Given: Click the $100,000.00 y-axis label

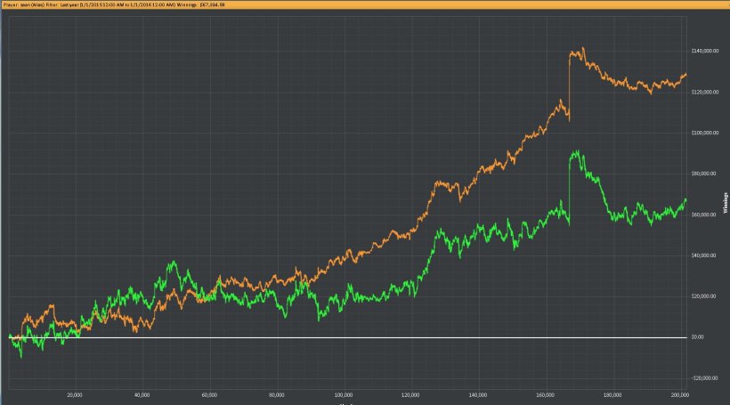Looking at the screenshot, I should click(x=709, y=133).
